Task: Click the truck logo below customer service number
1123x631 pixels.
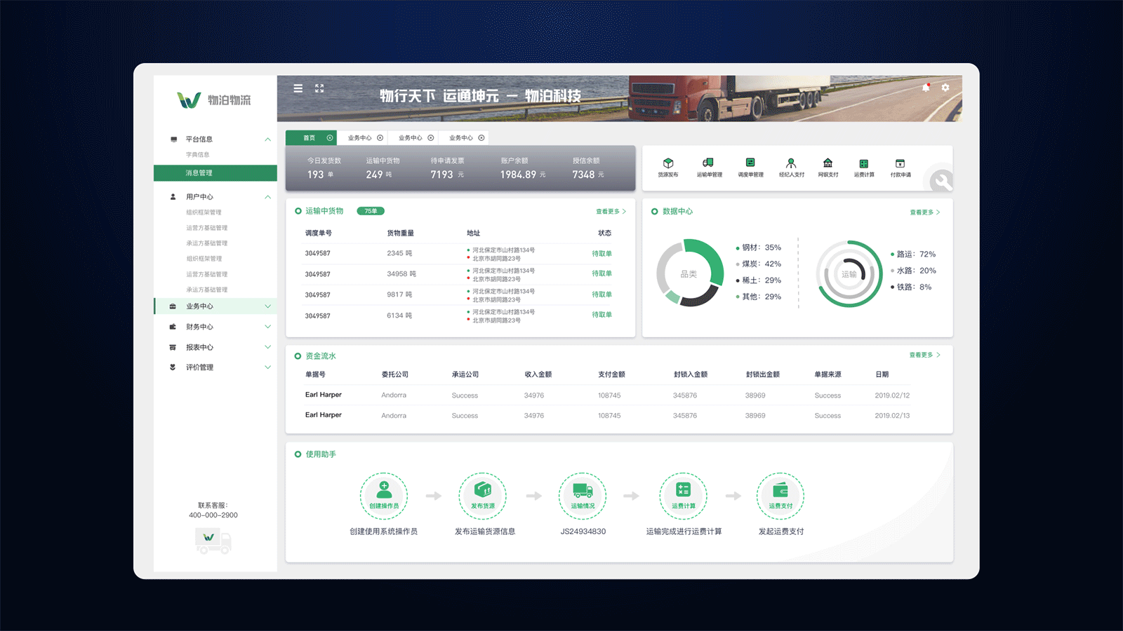Action: [213, 541]
